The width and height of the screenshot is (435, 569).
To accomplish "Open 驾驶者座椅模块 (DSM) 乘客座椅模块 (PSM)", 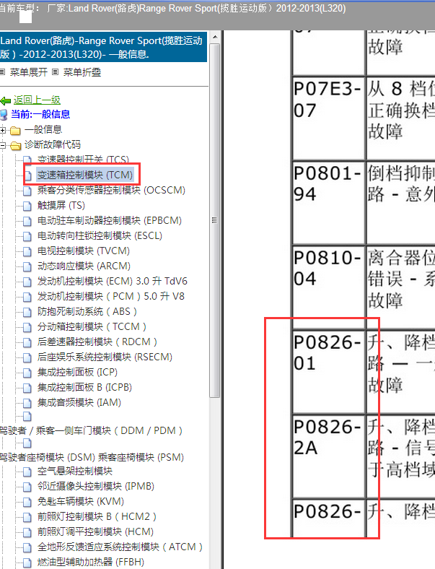I will [x=92, y=458].
